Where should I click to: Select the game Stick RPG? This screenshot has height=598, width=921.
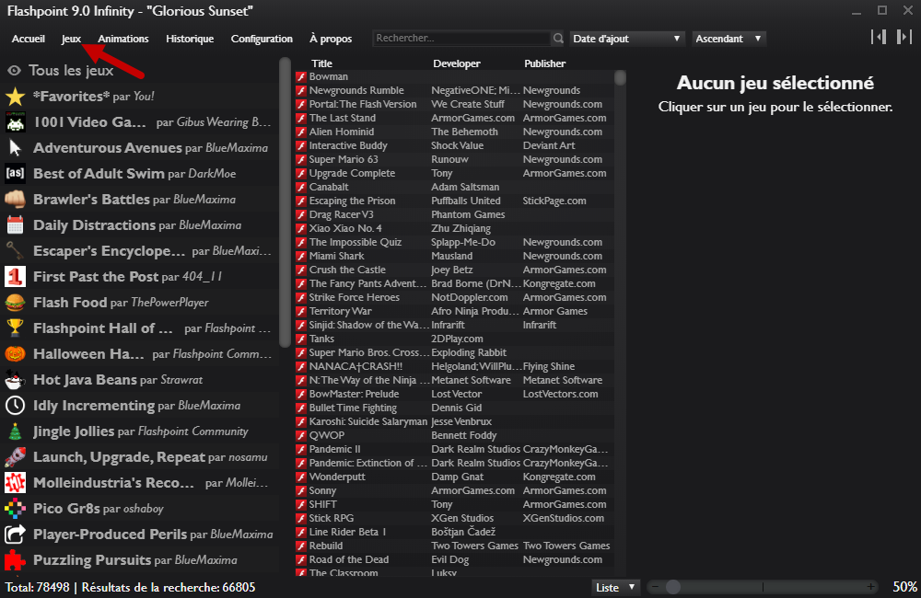(455, 518)
